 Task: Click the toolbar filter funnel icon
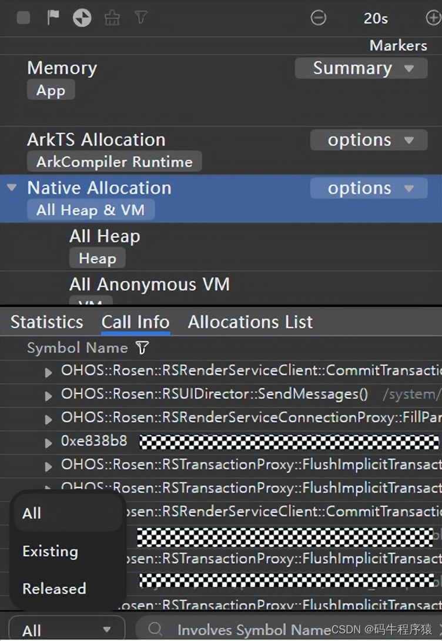pyautogui.click(x=140, y=17)
